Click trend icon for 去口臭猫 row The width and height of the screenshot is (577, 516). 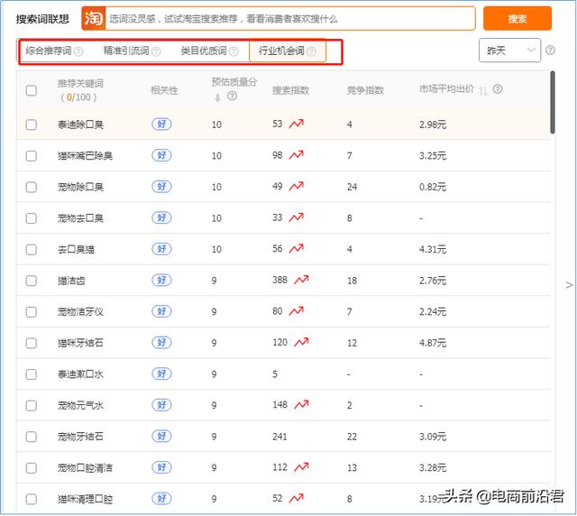(297, 249)
